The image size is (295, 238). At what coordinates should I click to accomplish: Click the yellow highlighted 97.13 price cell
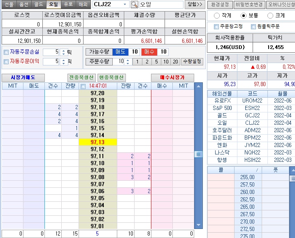click(98, 142)
